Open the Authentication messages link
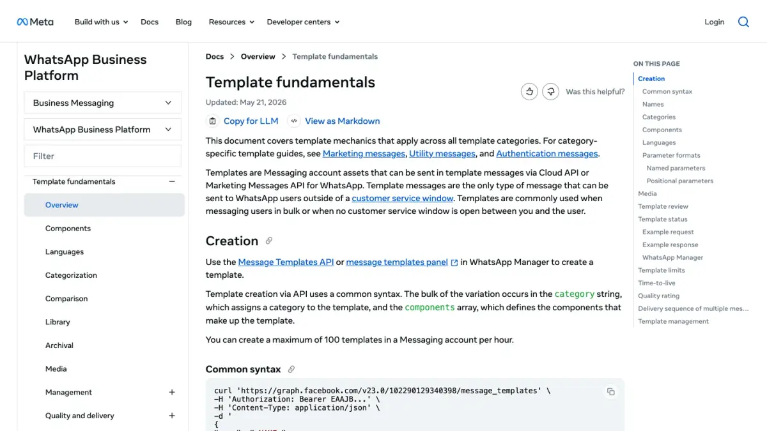Image resolution: width=767 pixels, height=431 pixels. [x=547, y=153]
